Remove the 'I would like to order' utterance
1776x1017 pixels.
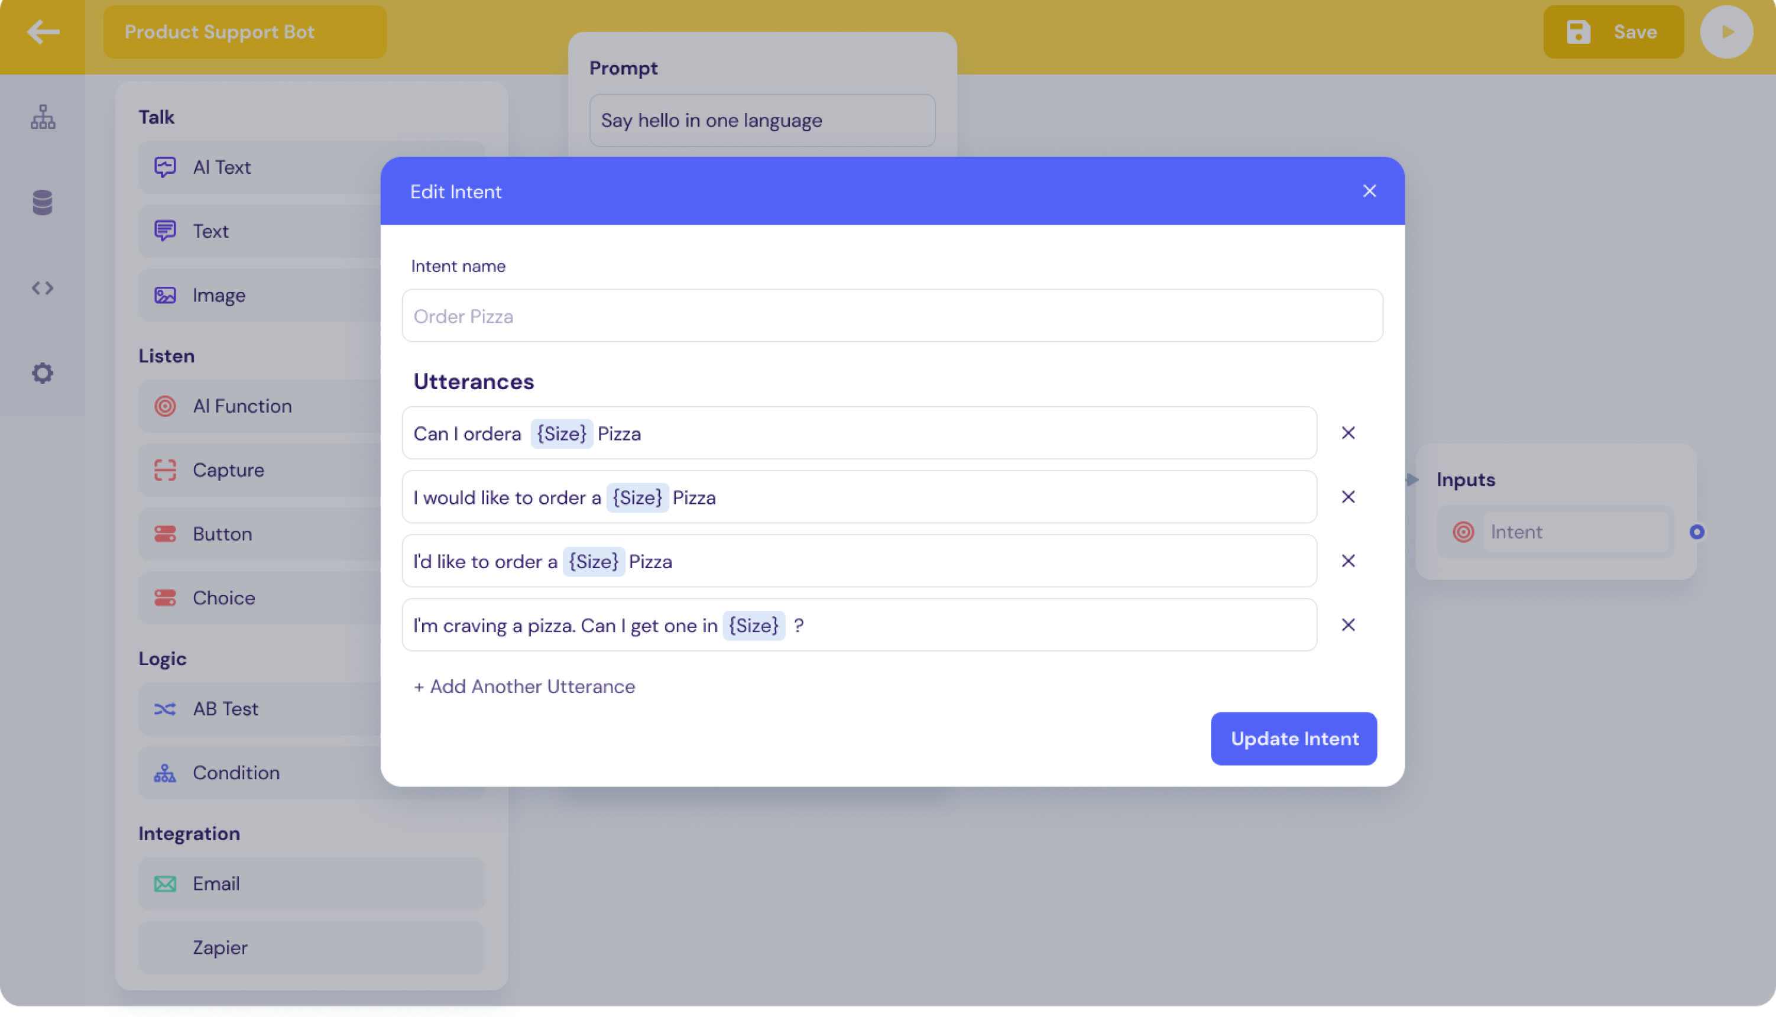[x=1349, y=497]
